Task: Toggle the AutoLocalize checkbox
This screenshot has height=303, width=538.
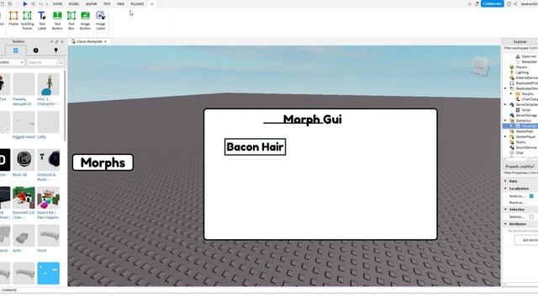Action: pyautogui.click(x=531, y=196)
